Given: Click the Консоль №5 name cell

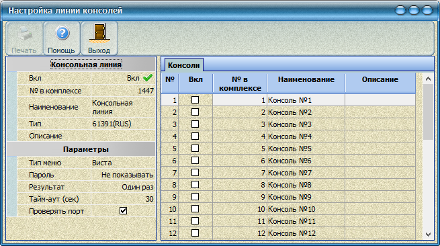Looking at the screenshot, I should (x=306, y=149).
